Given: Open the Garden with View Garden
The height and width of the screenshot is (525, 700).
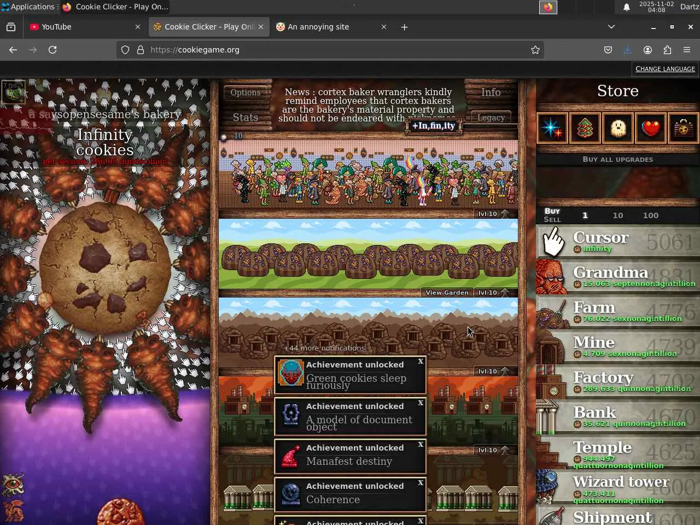Looking at the screenshot, I should tap(447, 293).
